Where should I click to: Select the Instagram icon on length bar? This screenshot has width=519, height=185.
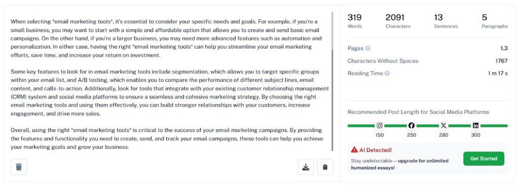[x=380, y=125]
